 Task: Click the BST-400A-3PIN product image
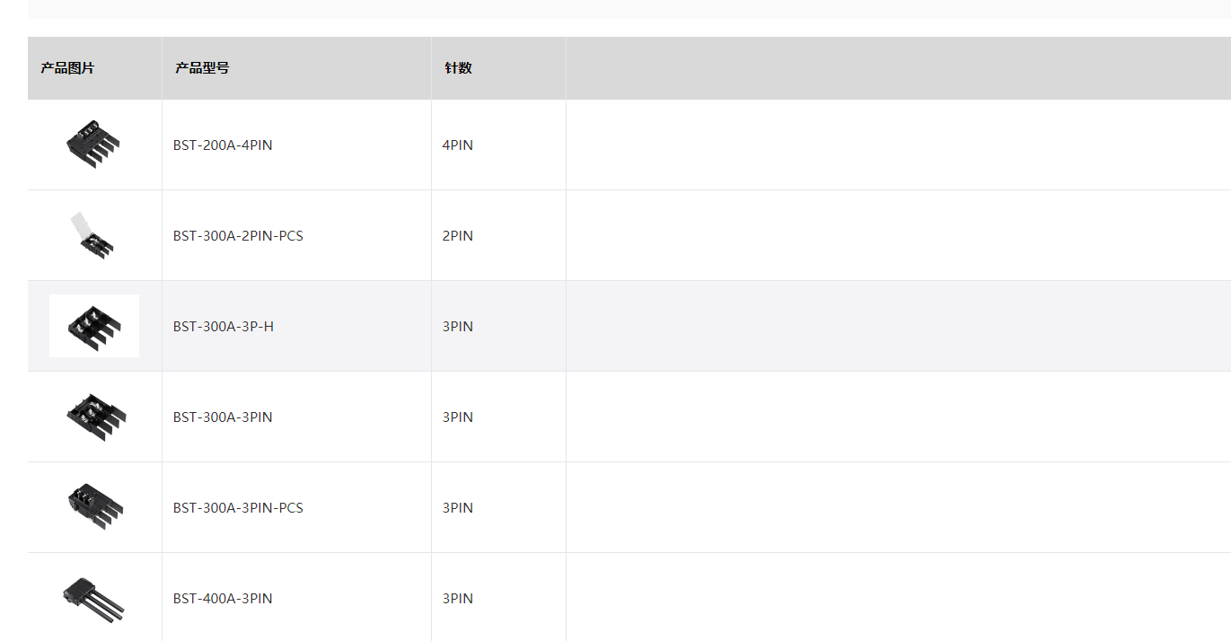click(x=93, y=599)
